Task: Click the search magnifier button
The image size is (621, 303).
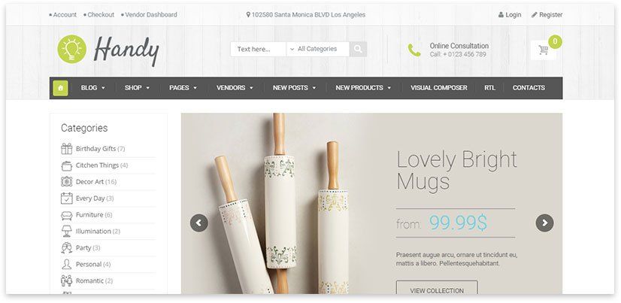Action: coord(358,49)
